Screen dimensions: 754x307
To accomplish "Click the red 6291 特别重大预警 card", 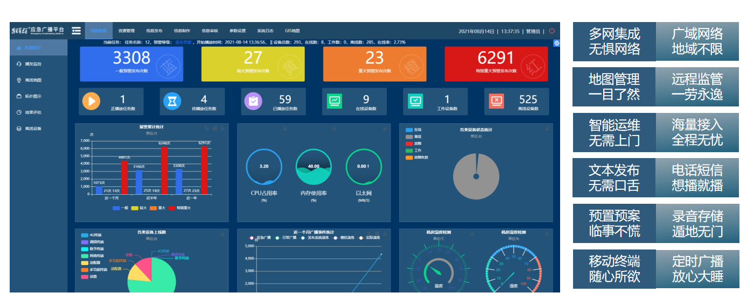I will point(496,64).
